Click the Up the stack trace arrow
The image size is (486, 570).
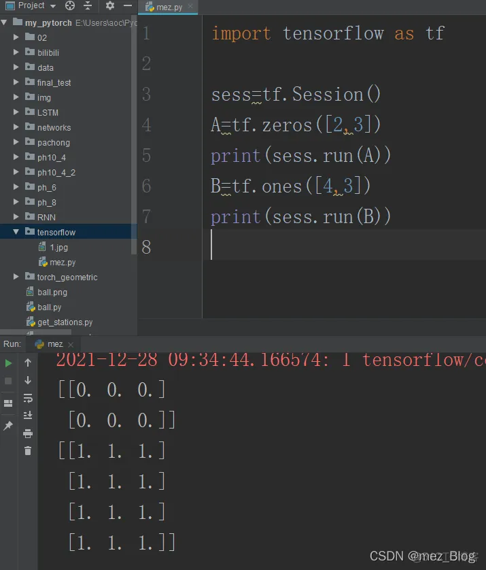28,363
